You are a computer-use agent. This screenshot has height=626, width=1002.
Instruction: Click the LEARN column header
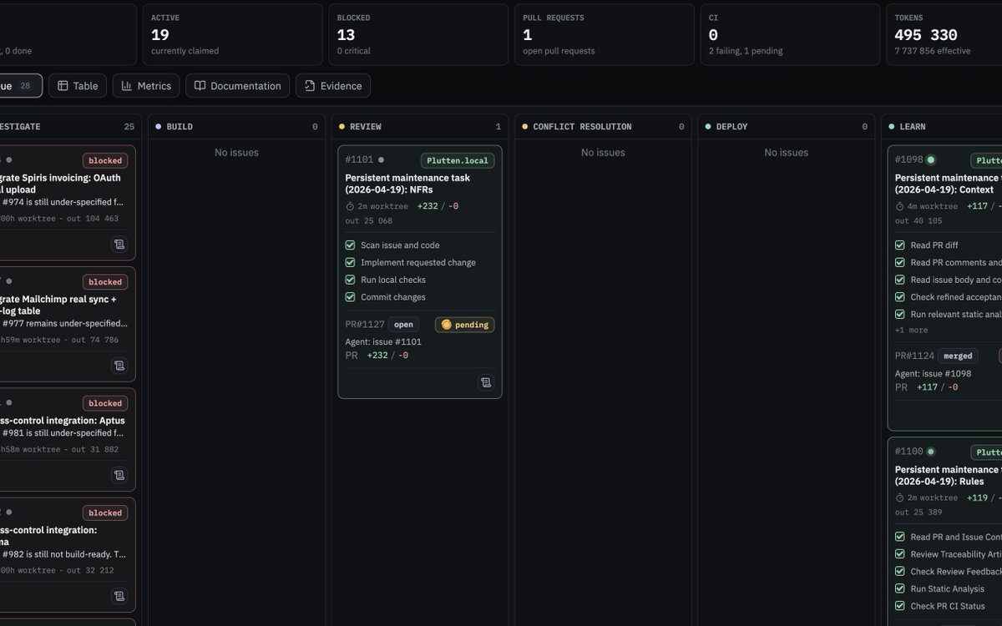(943, 127)
